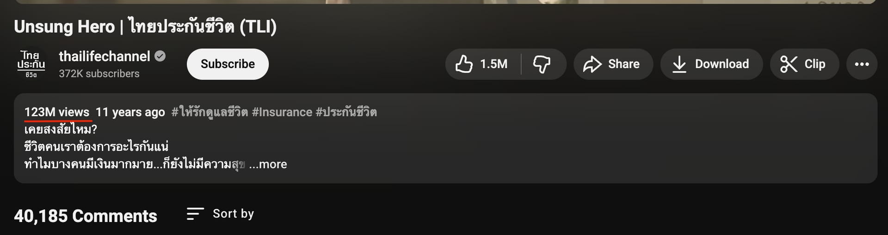Click the Share arrow icon
Screen dimensions: 888x235
592,64
